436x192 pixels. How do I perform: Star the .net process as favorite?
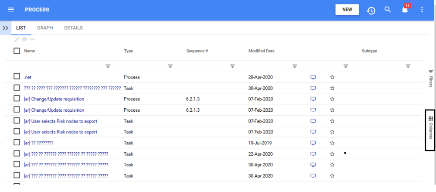click(x=332, y=77)
